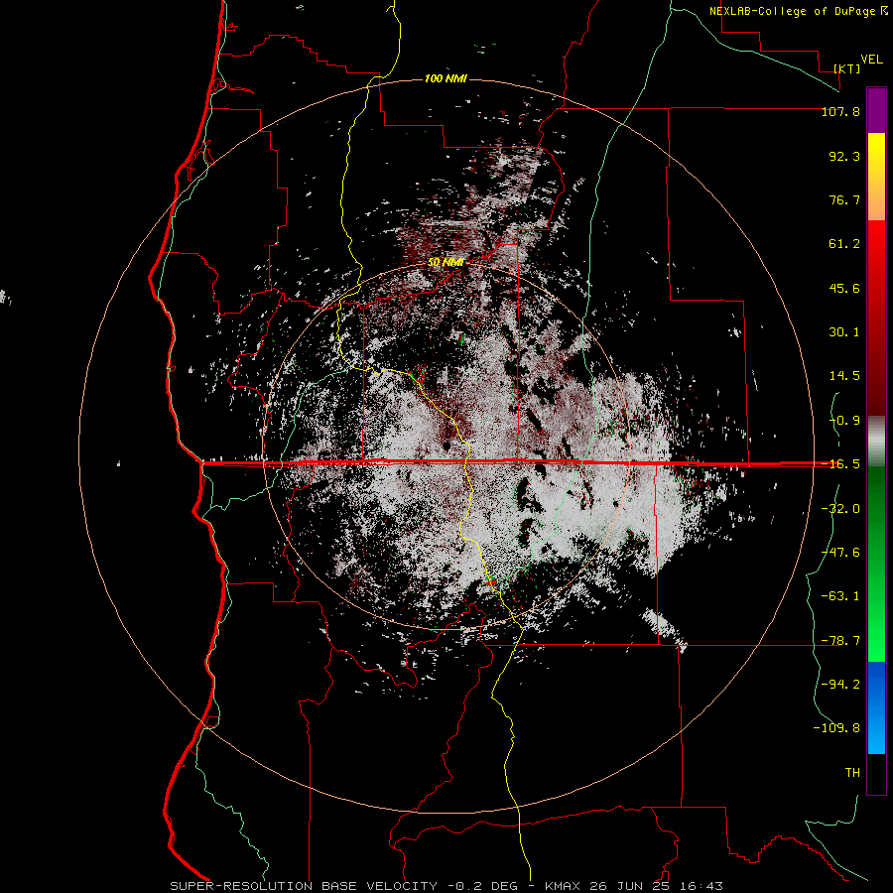Click the KMAX station identifier
The image size is (893, 893).
tap(561, 886)
